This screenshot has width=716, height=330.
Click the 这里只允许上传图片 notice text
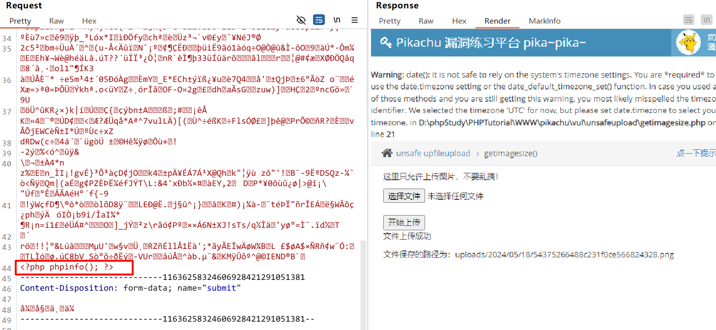click(440, 176)
